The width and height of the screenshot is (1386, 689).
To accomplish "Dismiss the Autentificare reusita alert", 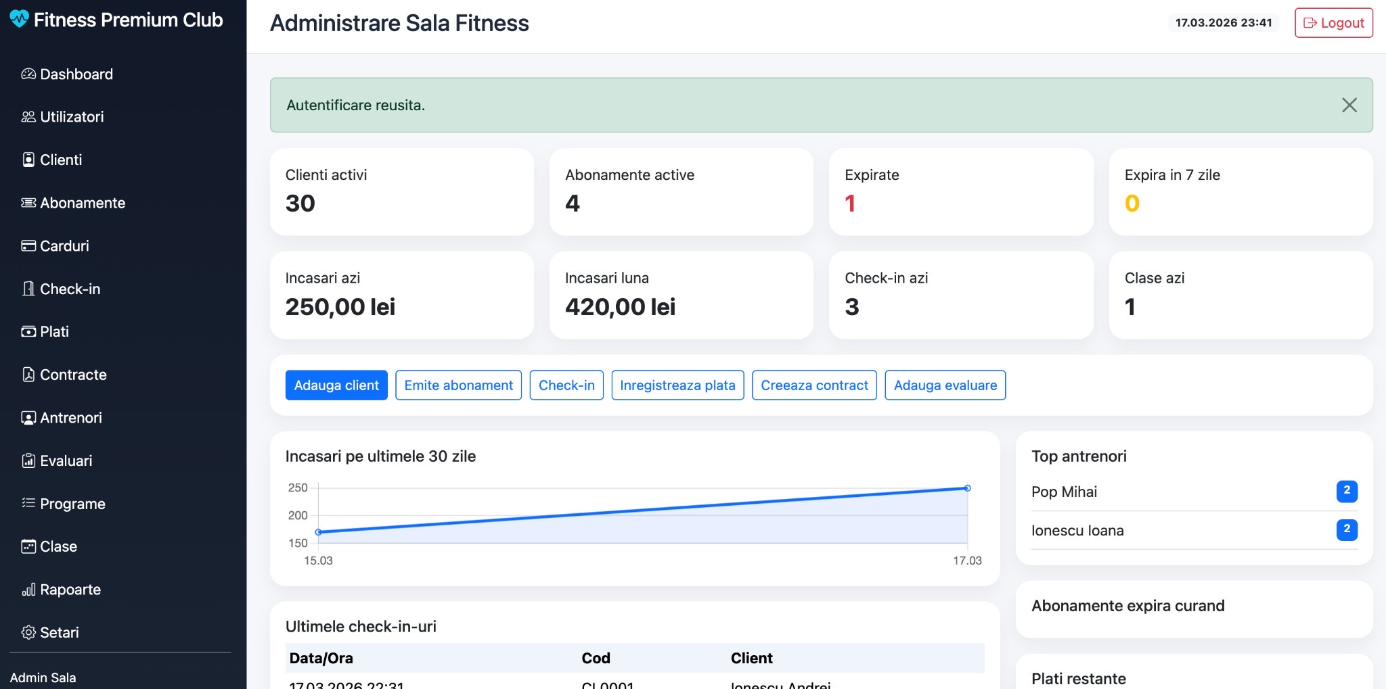I will tap(1349, 105).
